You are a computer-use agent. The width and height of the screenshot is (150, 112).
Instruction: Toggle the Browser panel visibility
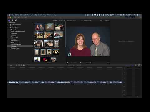click(x=127, y=17)
